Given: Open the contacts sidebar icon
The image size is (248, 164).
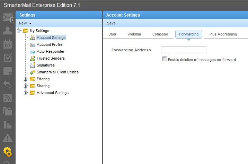Looking at the screenshot, I should click(x=8, y=31).
